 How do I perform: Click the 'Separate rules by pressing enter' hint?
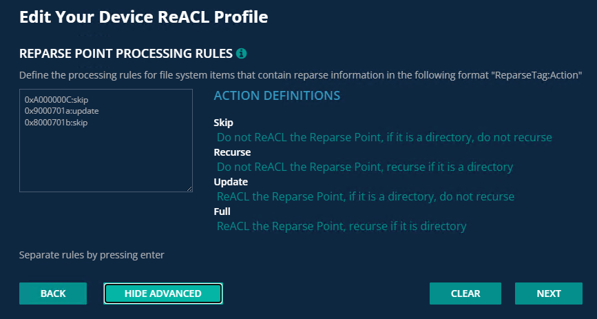click(92, 256)
